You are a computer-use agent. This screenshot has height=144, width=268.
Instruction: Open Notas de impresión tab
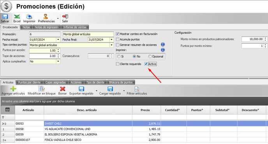click(x=47, y=27)
